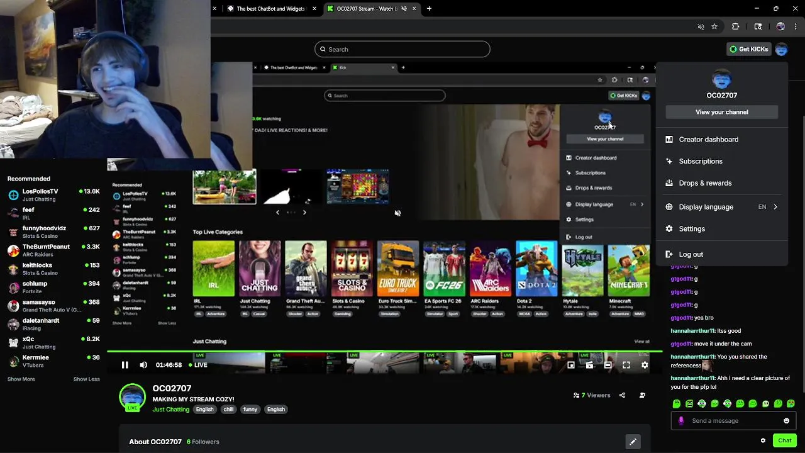Viewport: 805px width, 453px height.
Task: Click the Just Chatting category link
Action: point(171,410)
